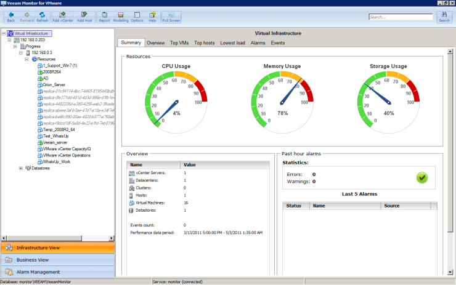Click the Add Host icon
456x285 pixels.
(x=84, y=15)
